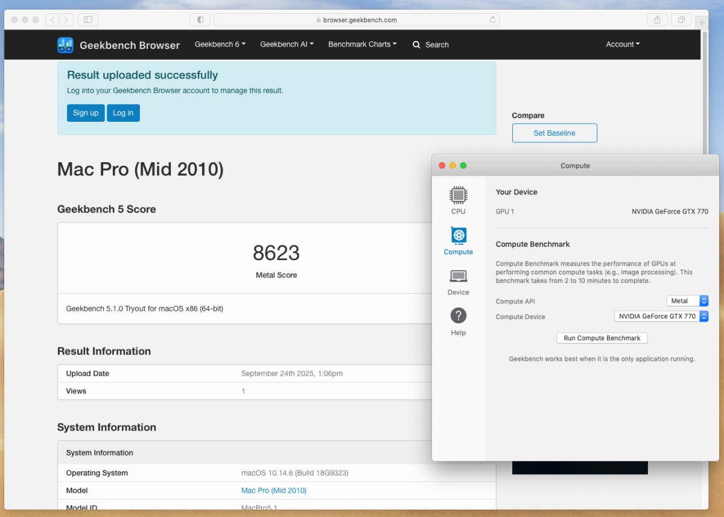This screenshot has height=517, width=724.
Task: Expand the Account menu
Action: 623,44
